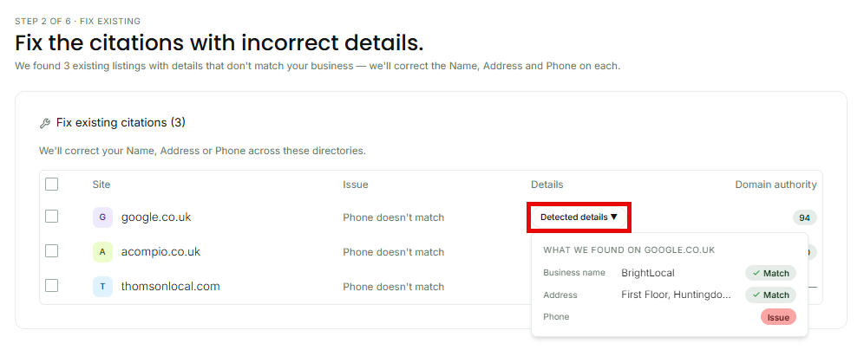Check the box for acompio.co.uk row
Image resolution: width=864 pixels, height=350 pixels.
pos(52,251)
